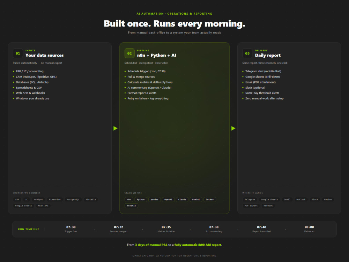The width and height of the screenshot is (349, 262).
Task: Click the 01 Inputs number badge
Action: 18,53
